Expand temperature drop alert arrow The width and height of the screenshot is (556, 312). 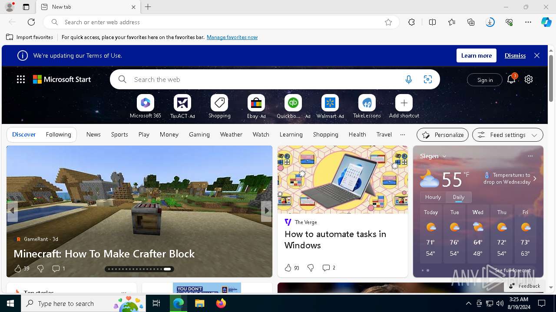click(x=535, y=179)
